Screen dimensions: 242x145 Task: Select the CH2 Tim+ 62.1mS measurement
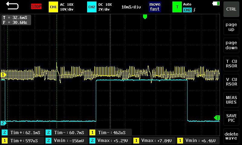[x=23, y=133]
